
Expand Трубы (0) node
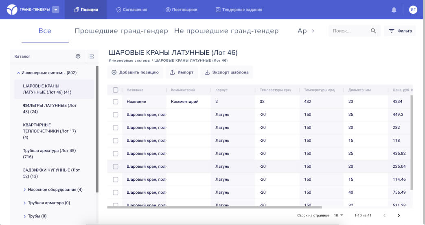coord(25,216)
